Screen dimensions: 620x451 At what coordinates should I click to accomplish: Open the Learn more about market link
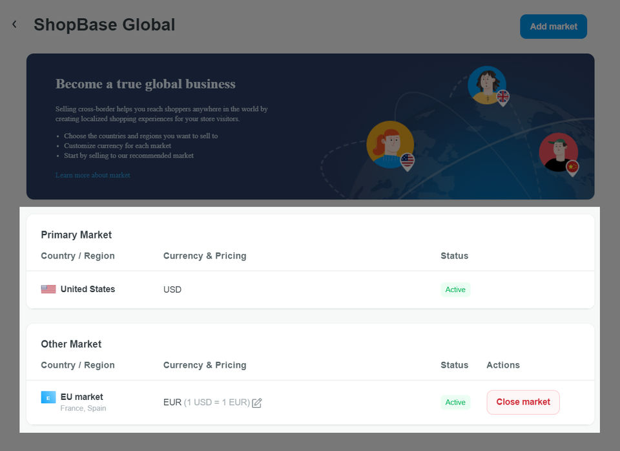point(92,175)
